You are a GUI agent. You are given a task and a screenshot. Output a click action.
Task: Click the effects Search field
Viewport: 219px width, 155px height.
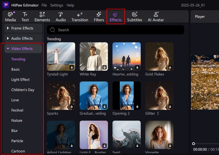click(x=115, y=30)
